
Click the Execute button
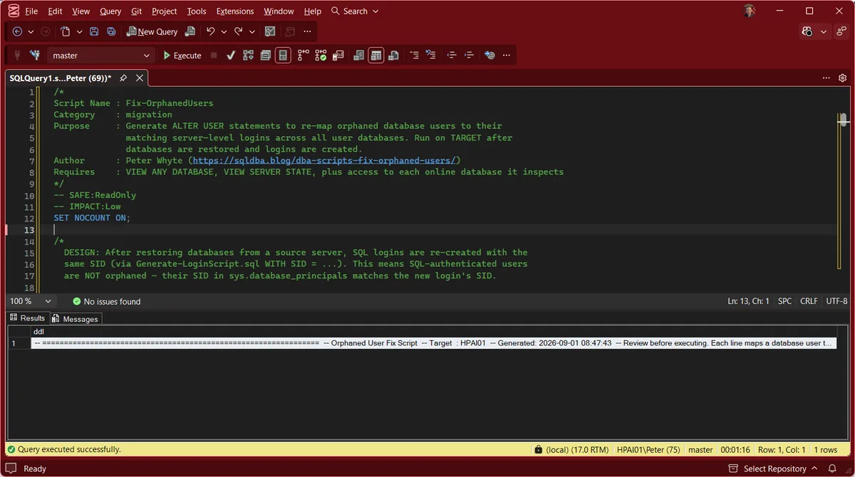182,56
